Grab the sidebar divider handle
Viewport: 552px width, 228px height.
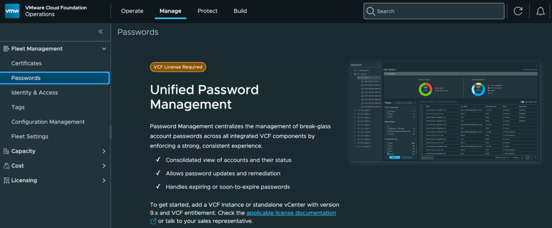[x=110, y=132]
